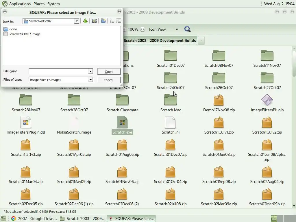The image size is (296, 222).
Task: Select the Scratch01Dec07.zip archive
Action: pyautogui.click(x=171, y=148)
